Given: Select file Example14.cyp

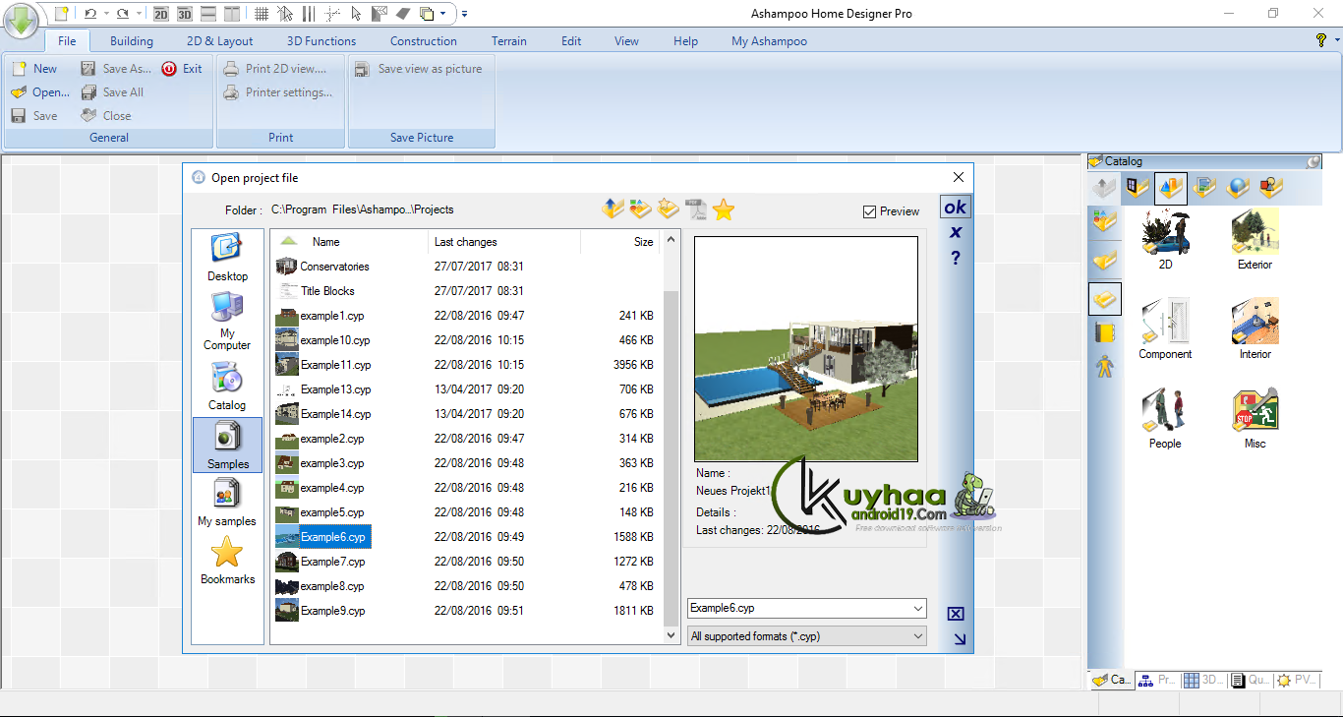Looking at the screenshot, I should point(464,414).
